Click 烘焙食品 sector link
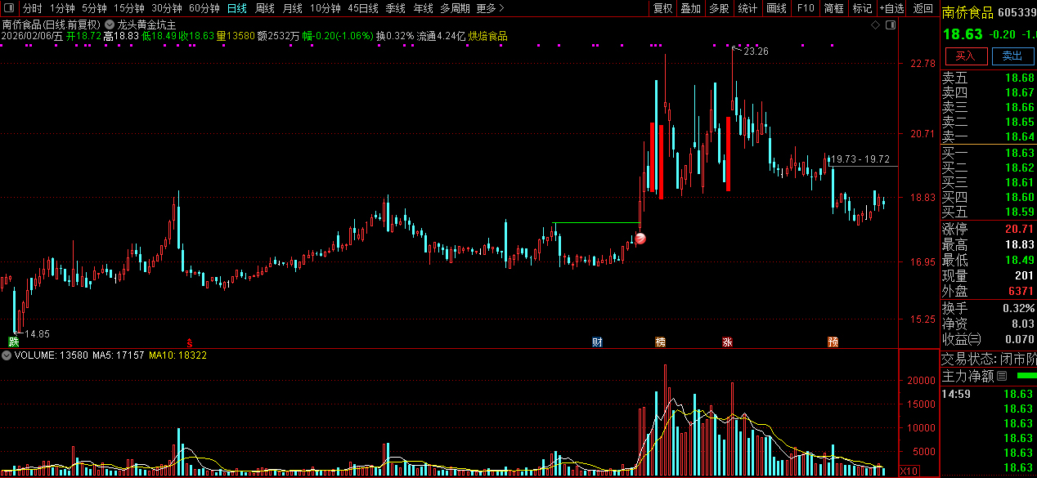The height and width of the screenshot is (478, 1037). (487, 36)
